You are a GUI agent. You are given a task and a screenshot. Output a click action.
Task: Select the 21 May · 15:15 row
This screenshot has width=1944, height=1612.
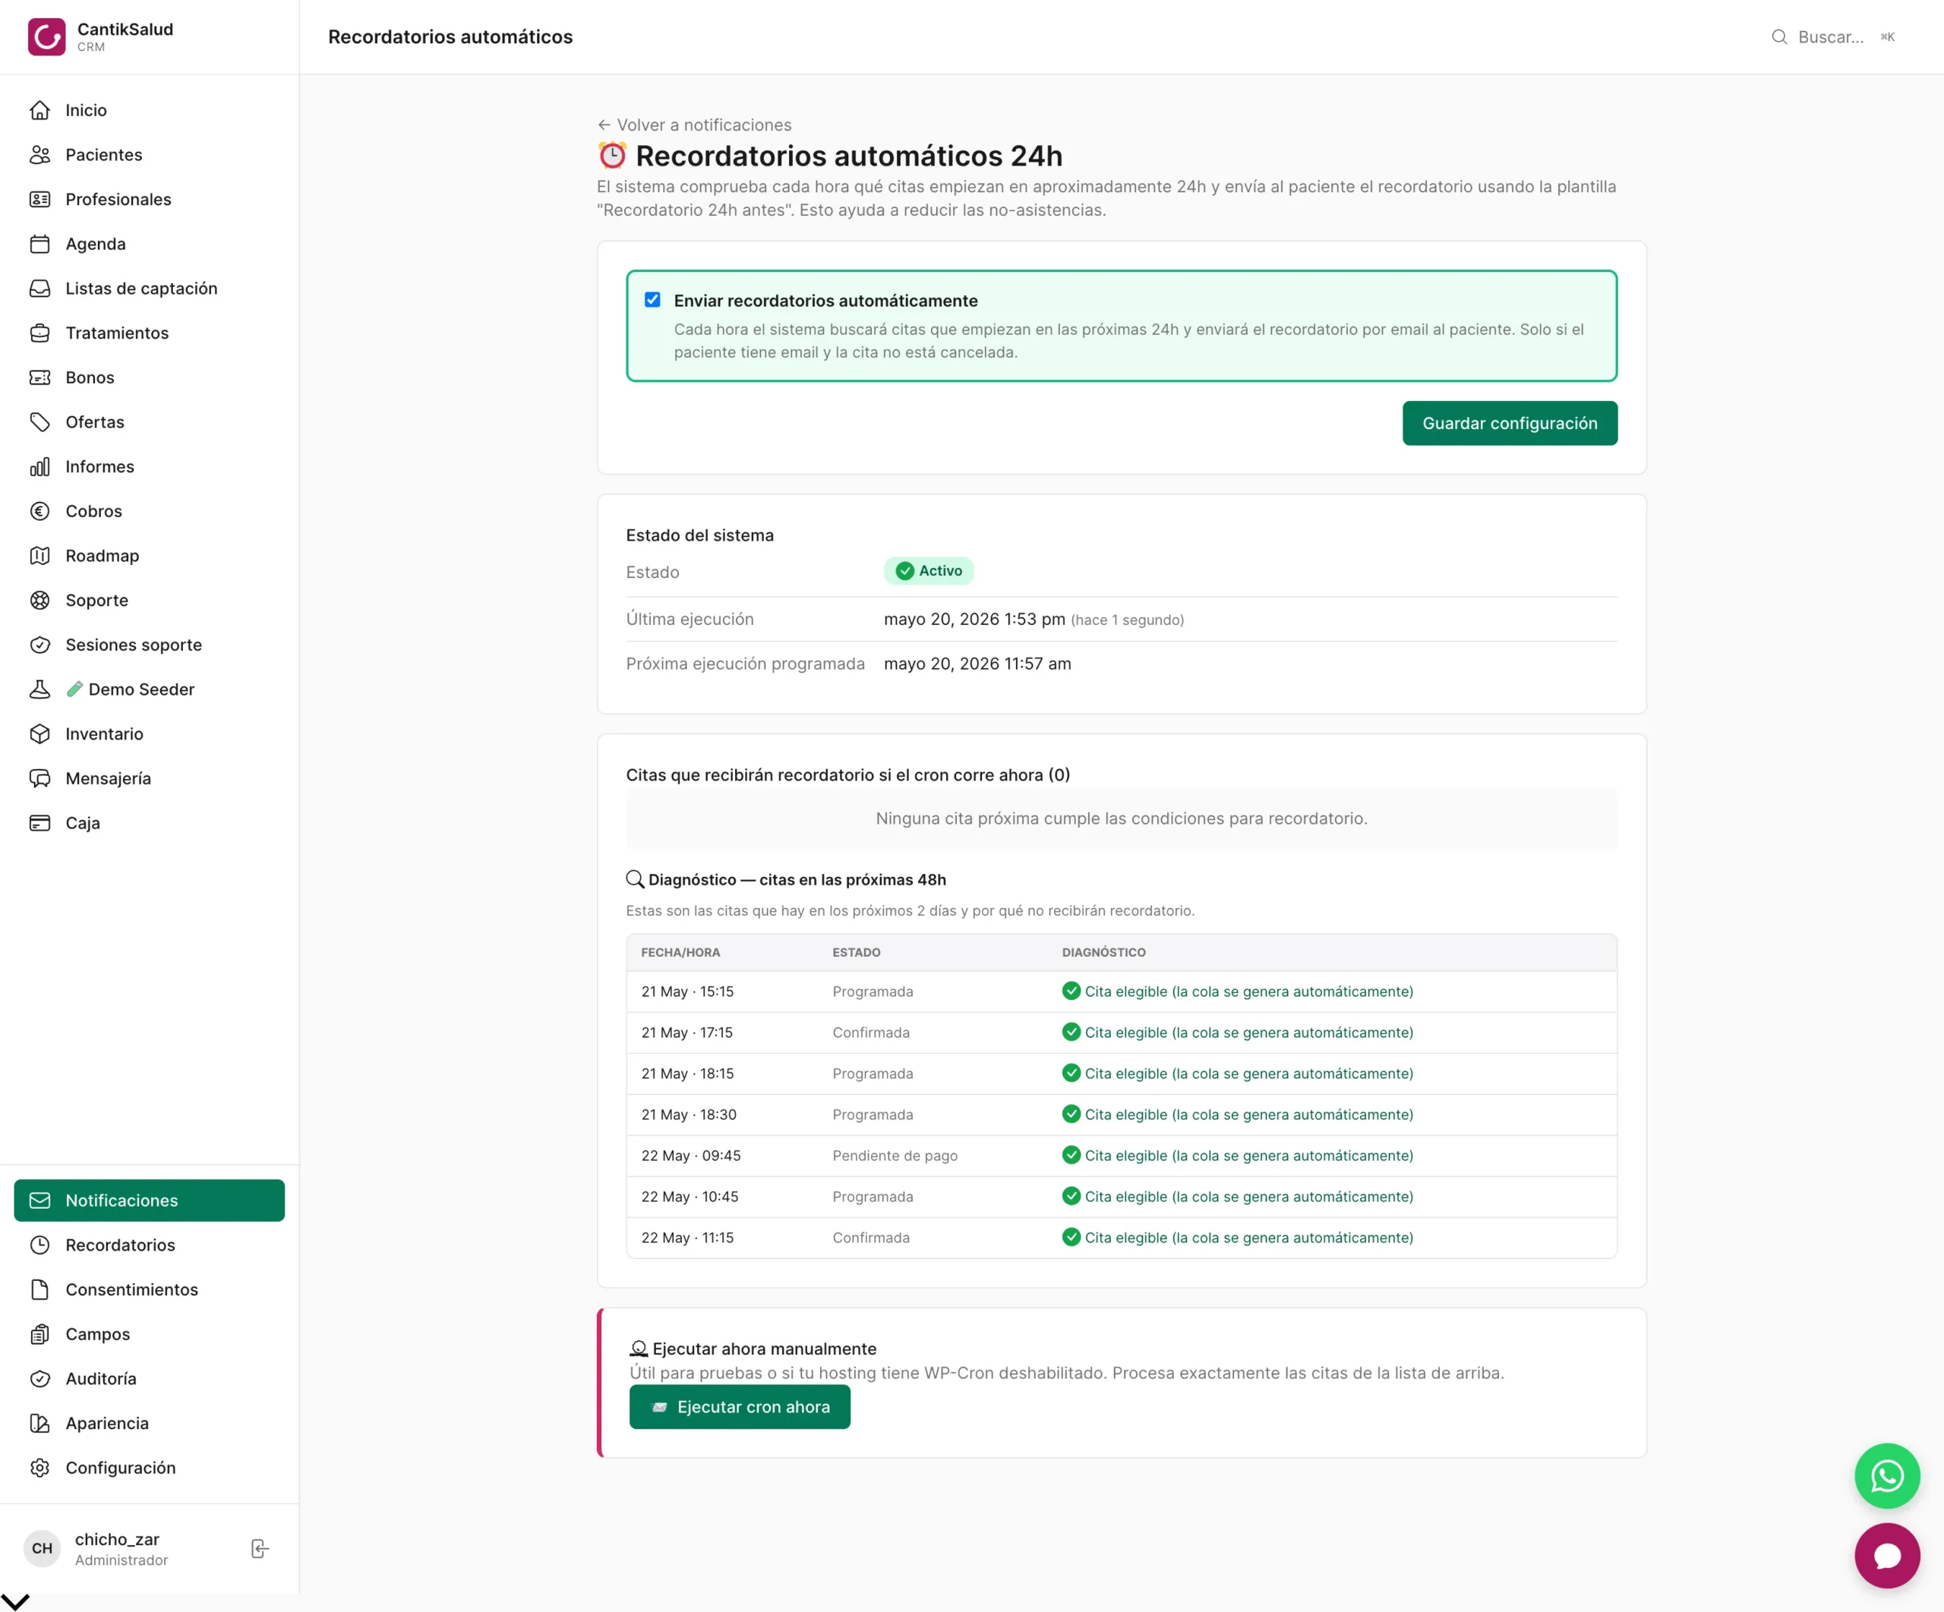coord(1121,991)
